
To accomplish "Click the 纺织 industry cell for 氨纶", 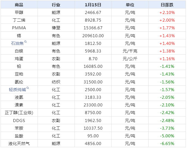I will click(x=56, y=82).
